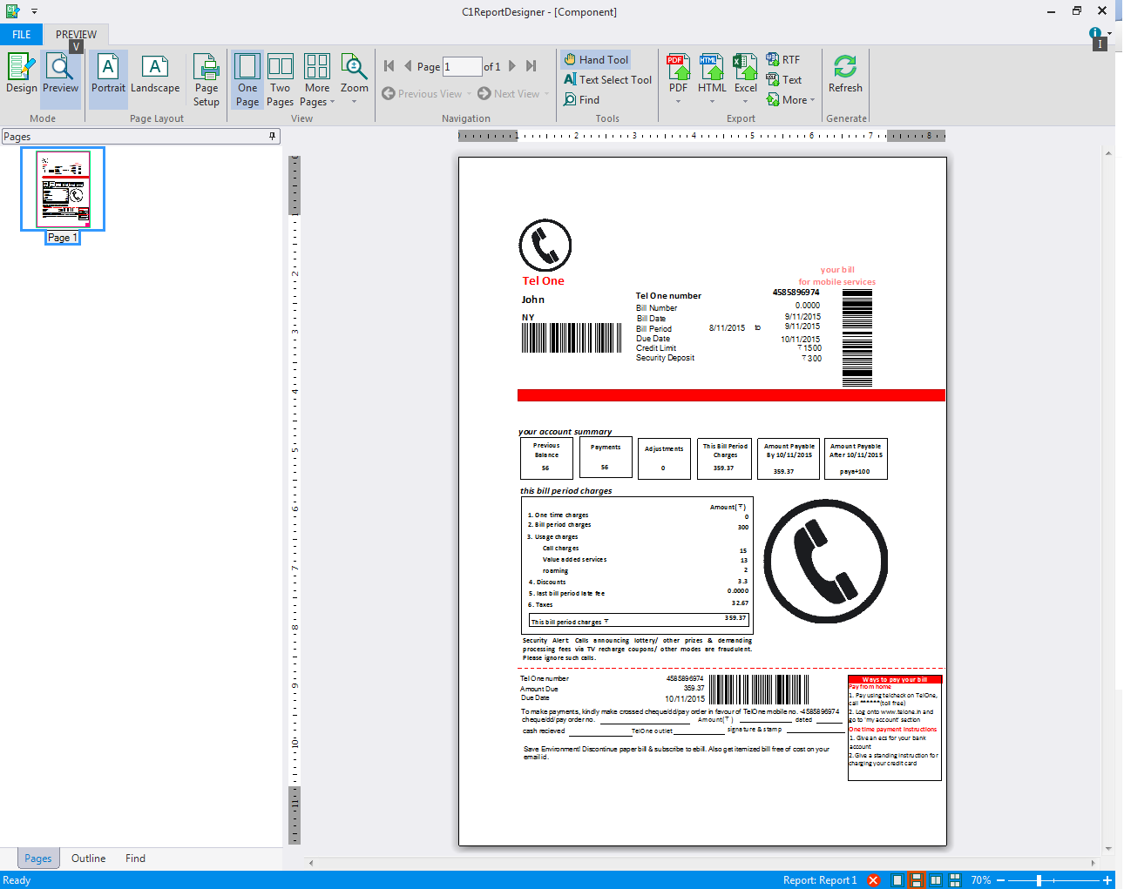This screenshot has width=1124, height=889.
Task: Click the 70% zoom level label
Action: tap(981, 880)
